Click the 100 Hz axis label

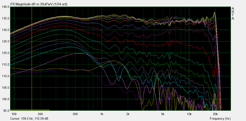(x=14, y=114)
